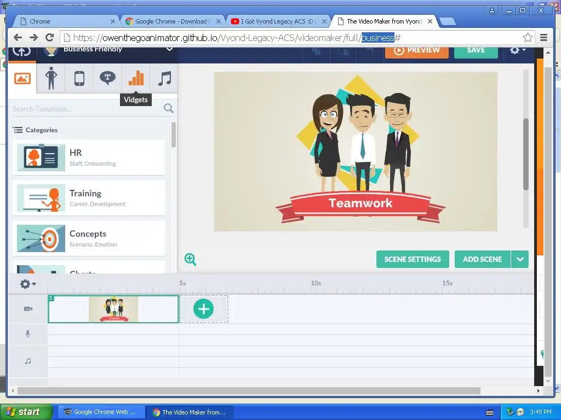Click the microphone voice track icon

click(x=28, y=334)
